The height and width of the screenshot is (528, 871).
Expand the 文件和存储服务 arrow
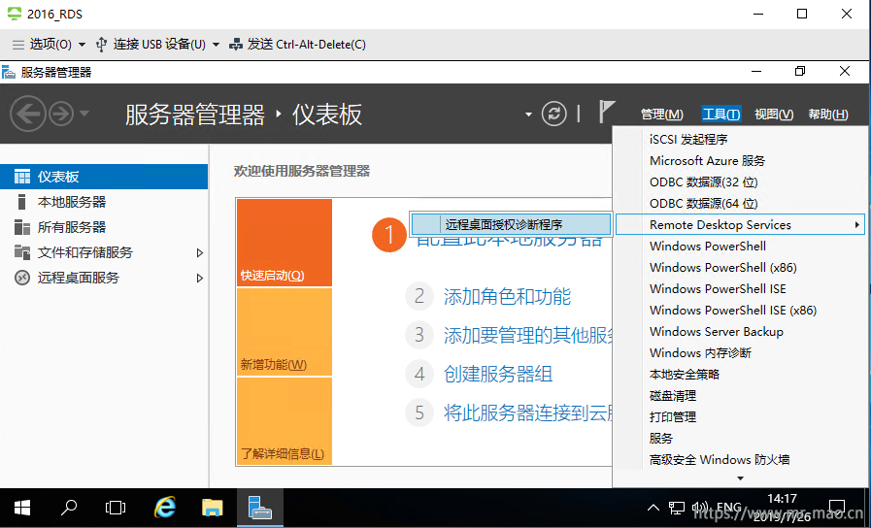200,252
